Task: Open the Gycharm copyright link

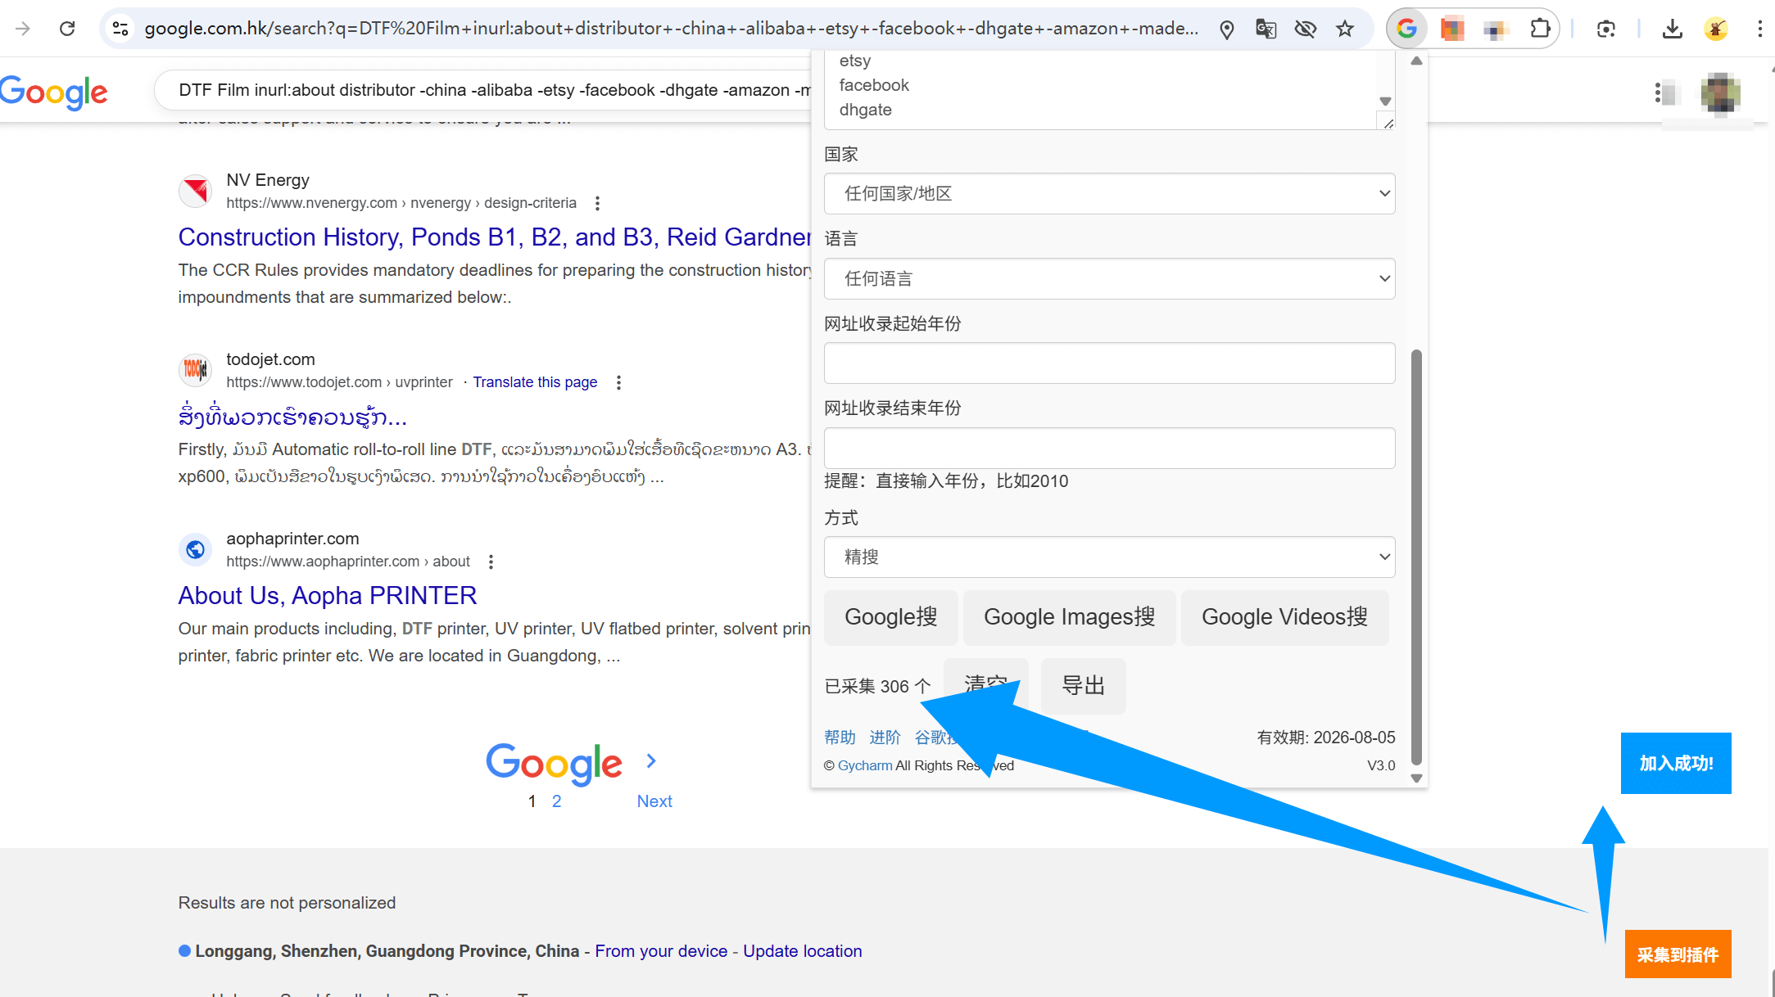Action: pos(865,765)
